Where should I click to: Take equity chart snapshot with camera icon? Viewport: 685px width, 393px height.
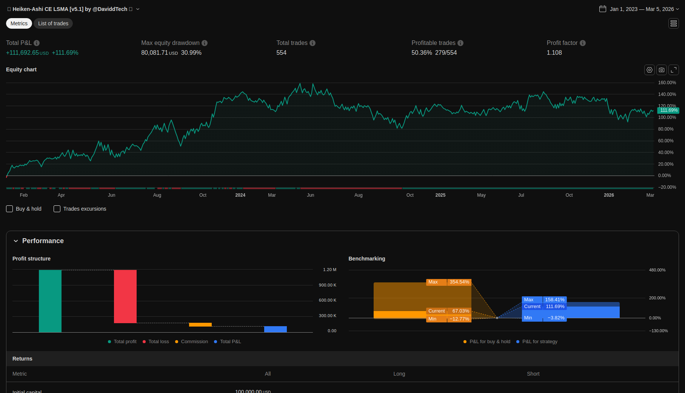pyautogui.click(x=661, y=70)
